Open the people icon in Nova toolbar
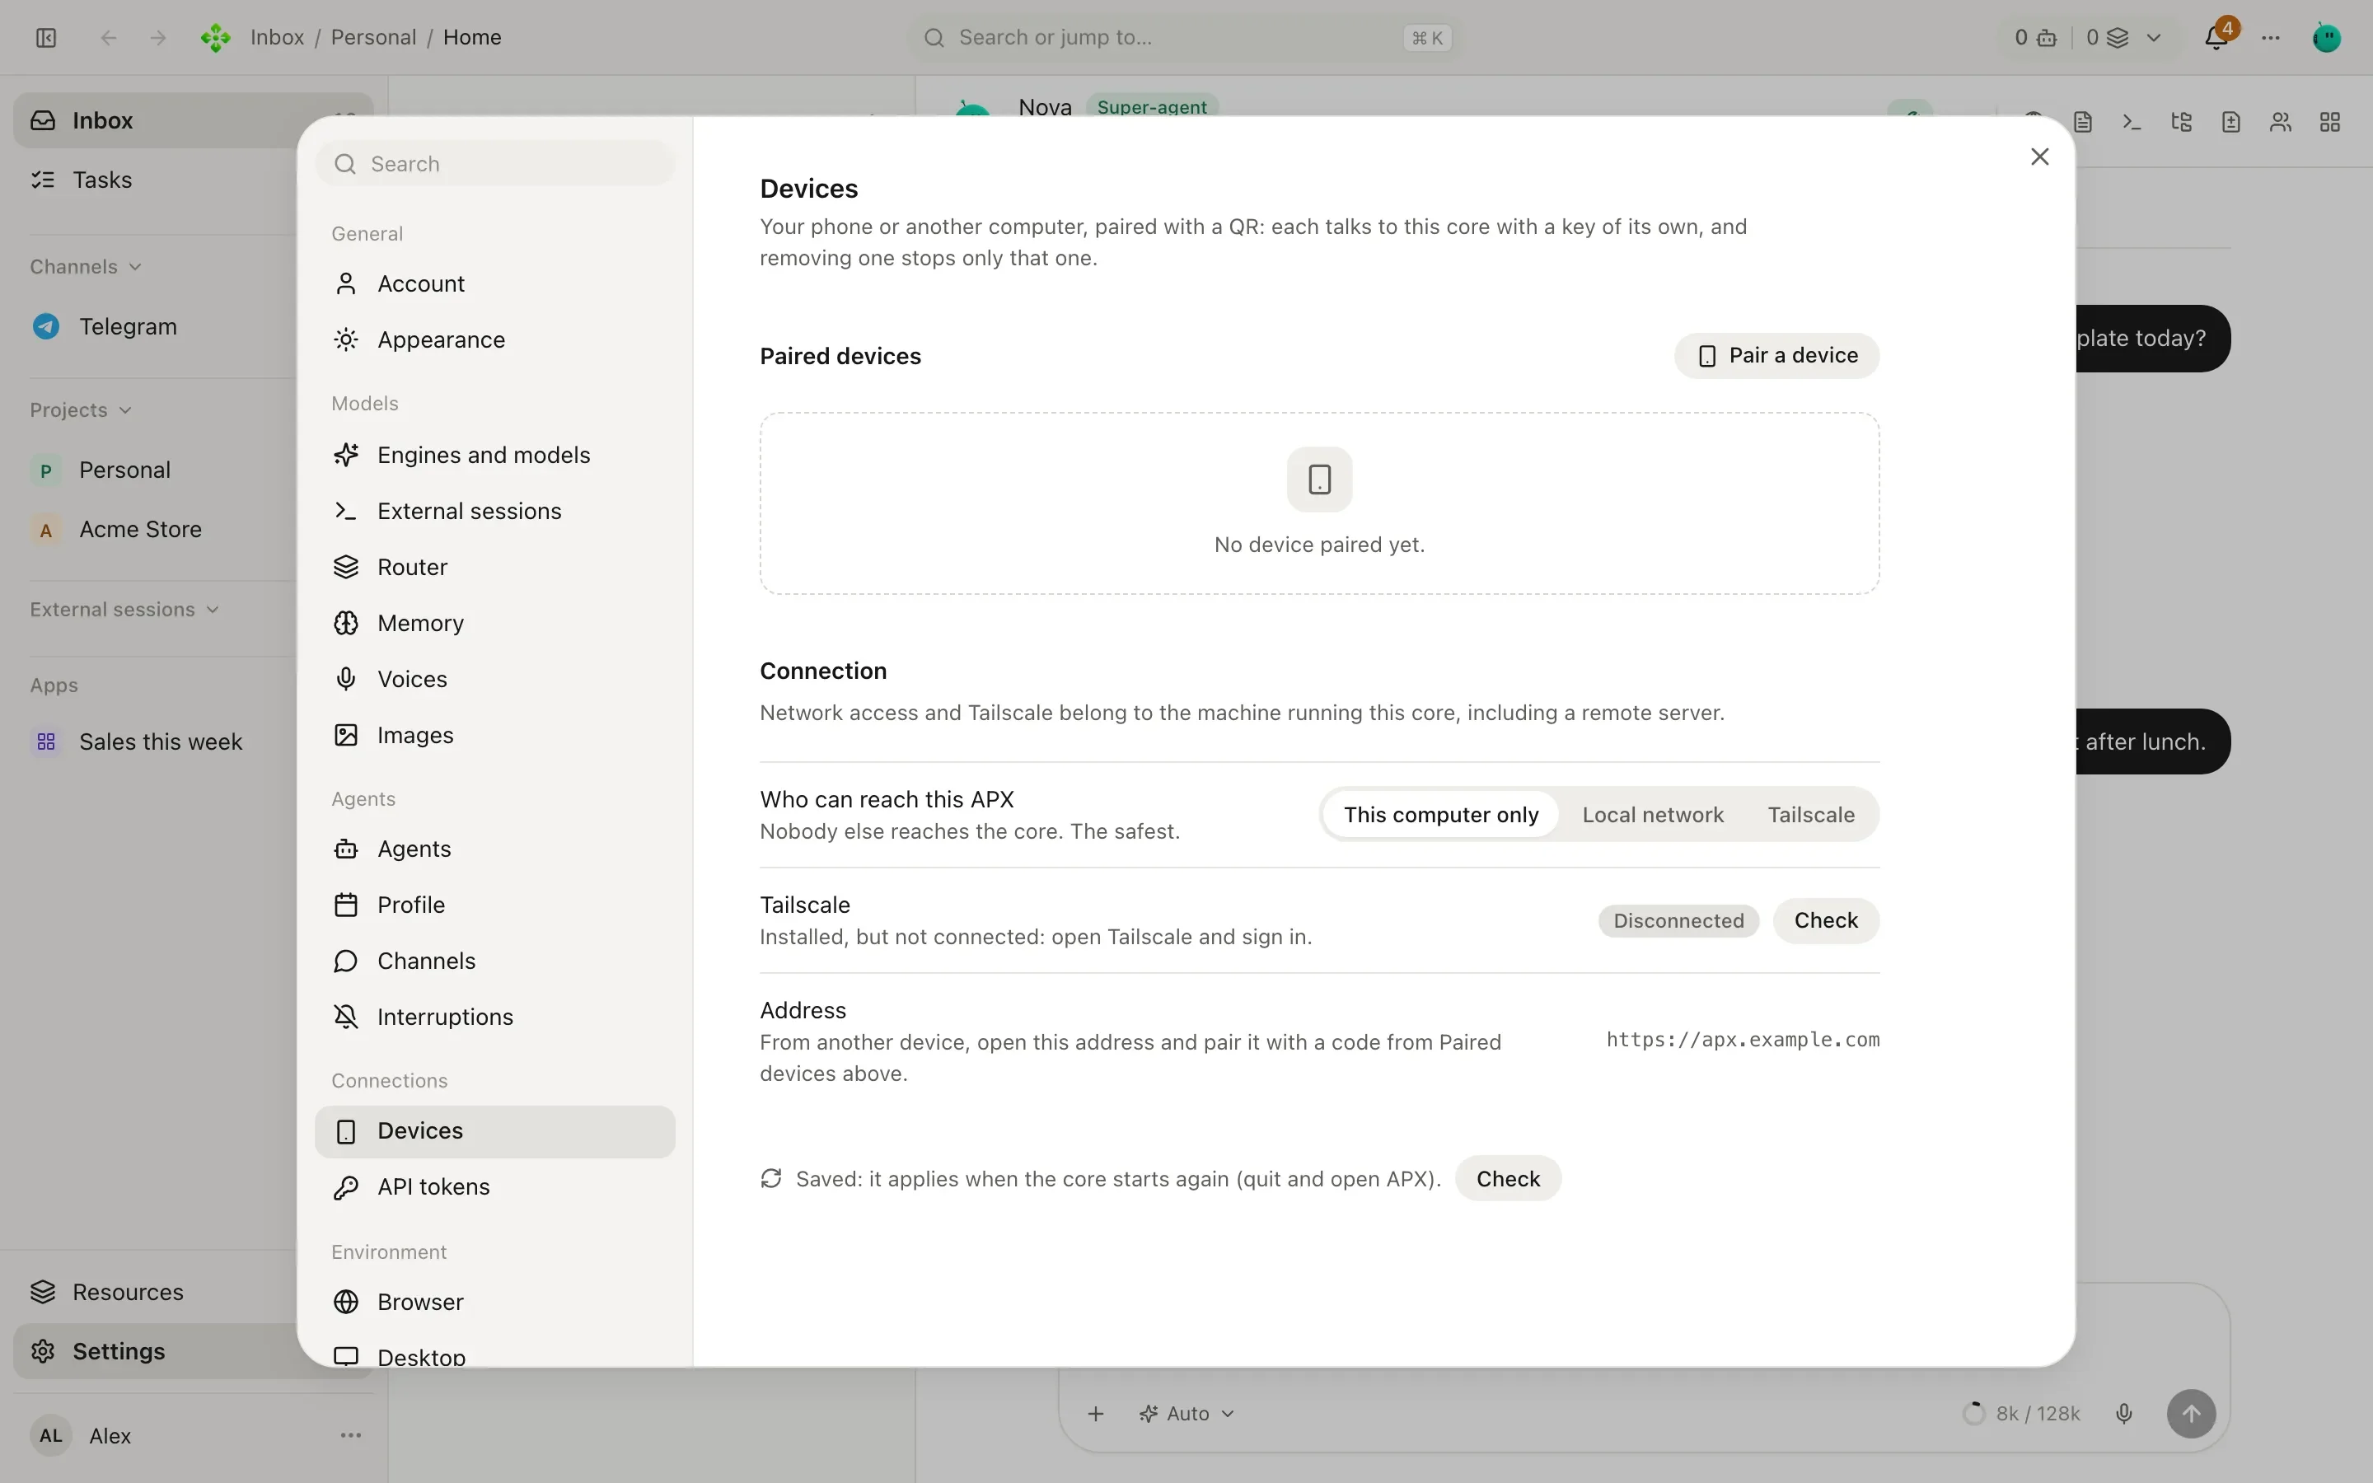Viewport: 2373px width, 1483px height. coord(2281,122)
